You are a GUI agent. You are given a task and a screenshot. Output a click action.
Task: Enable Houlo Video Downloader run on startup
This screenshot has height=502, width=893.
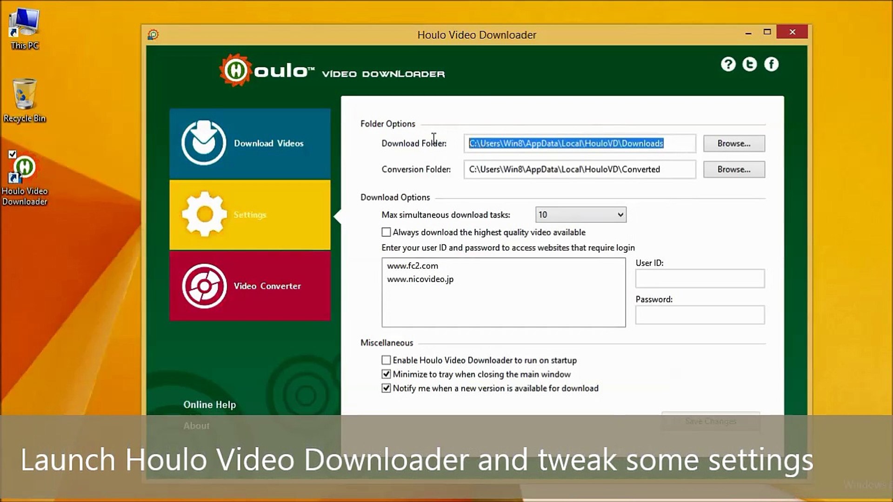tap(386, 360)
